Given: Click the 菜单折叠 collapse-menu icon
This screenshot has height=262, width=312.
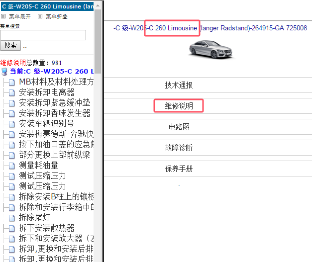Looking at the screenshot, I should 40,16.
